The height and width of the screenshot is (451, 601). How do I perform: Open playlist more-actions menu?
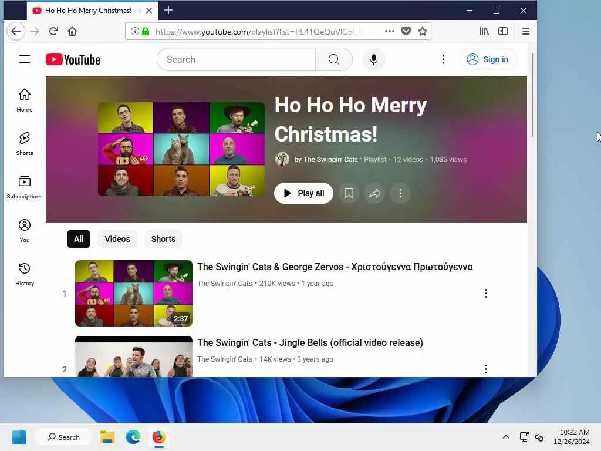(400, 193)
